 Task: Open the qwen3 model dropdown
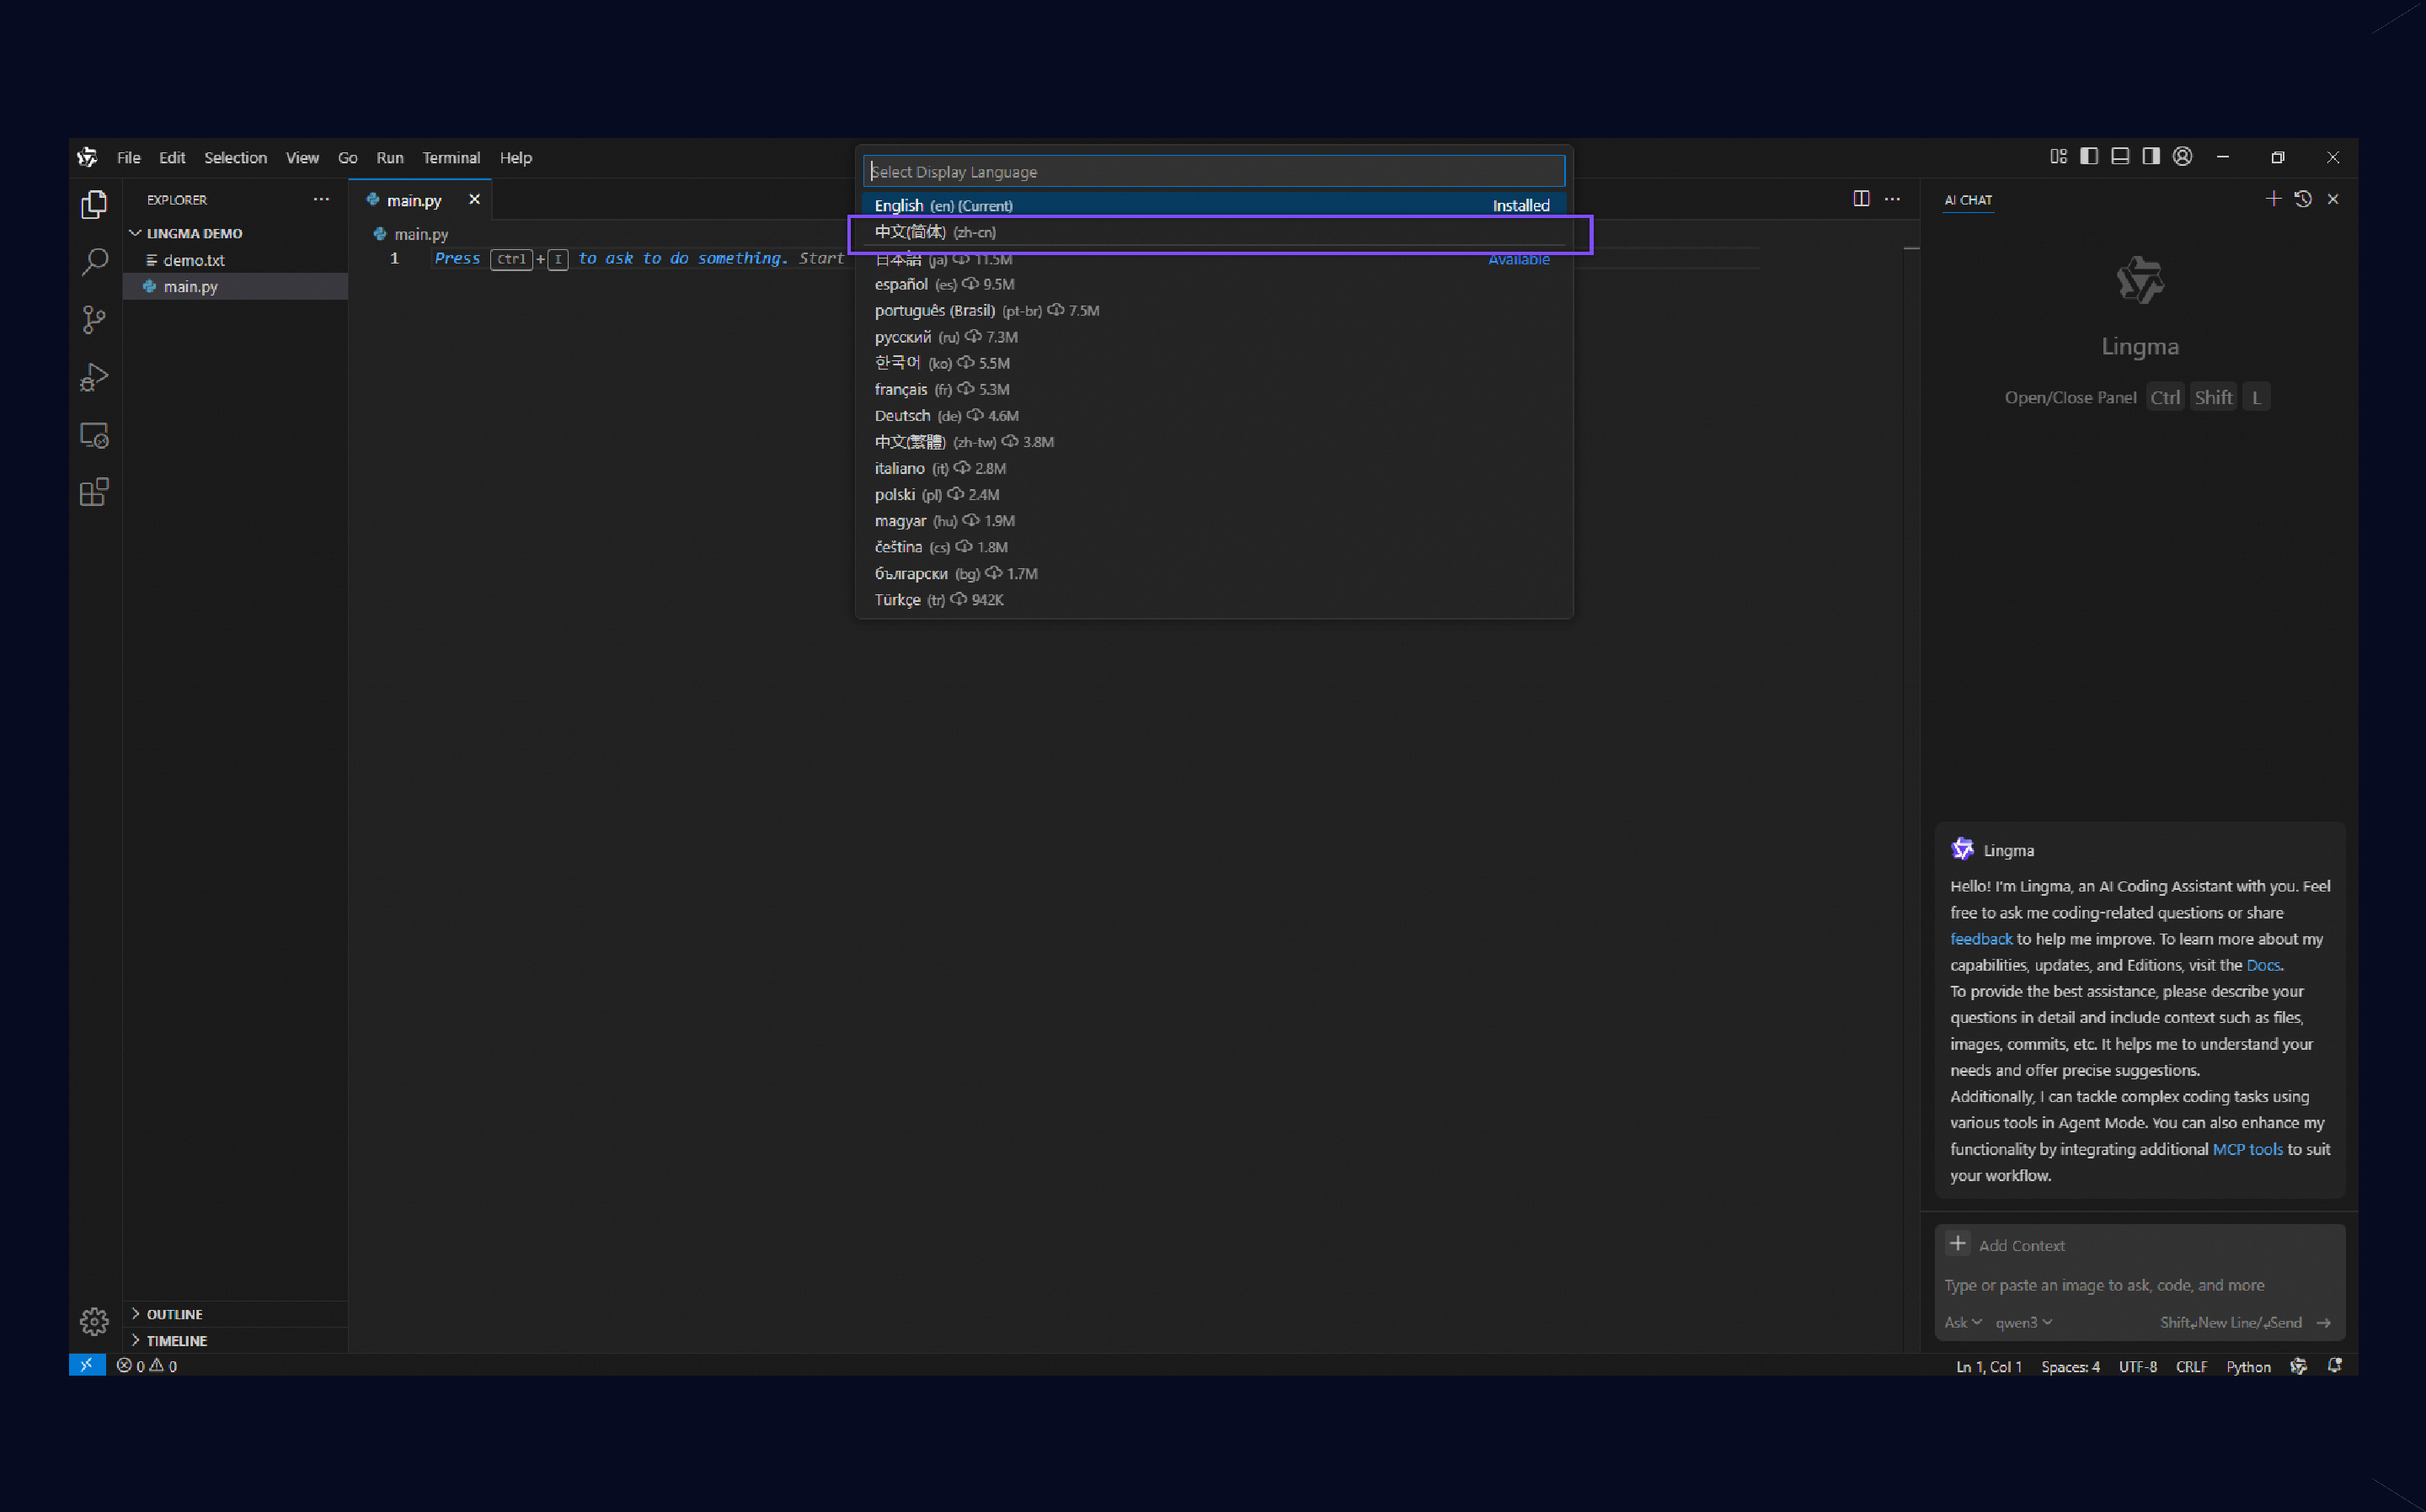[2022, 1322]
